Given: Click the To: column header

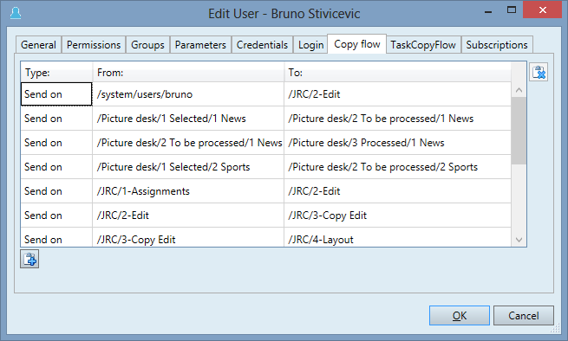Looking at the screenshot, I should (x=397, y=73).
